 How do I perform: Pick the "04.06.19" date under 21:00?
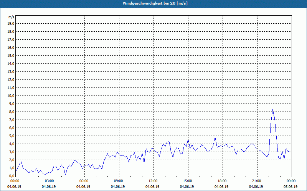click(256, 187)
